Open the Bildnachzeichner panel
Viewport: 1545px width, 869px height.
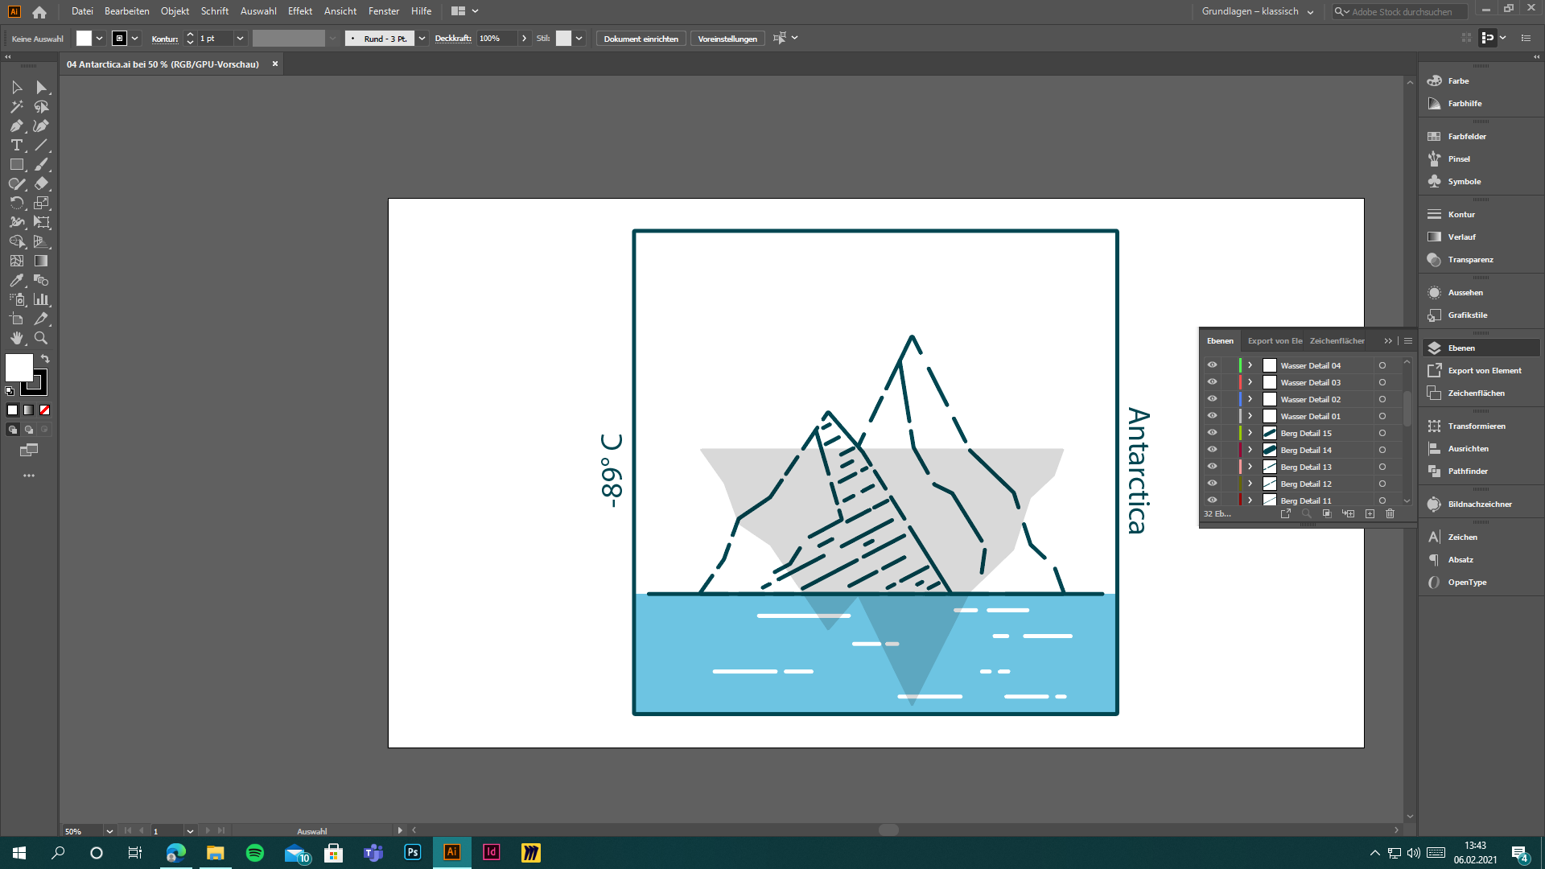point(1481,504)
